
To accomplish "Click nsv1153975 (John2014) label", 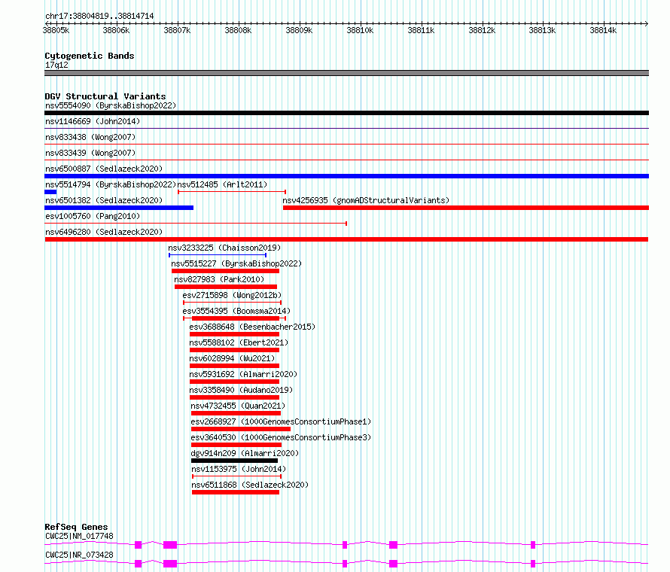I will (239, 469).
